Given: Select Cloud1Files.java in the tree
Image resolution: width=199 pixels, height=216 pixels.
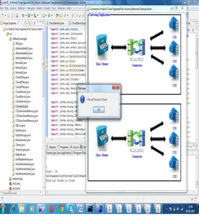Looking at the screenshot, I should [x=21, y=77].
